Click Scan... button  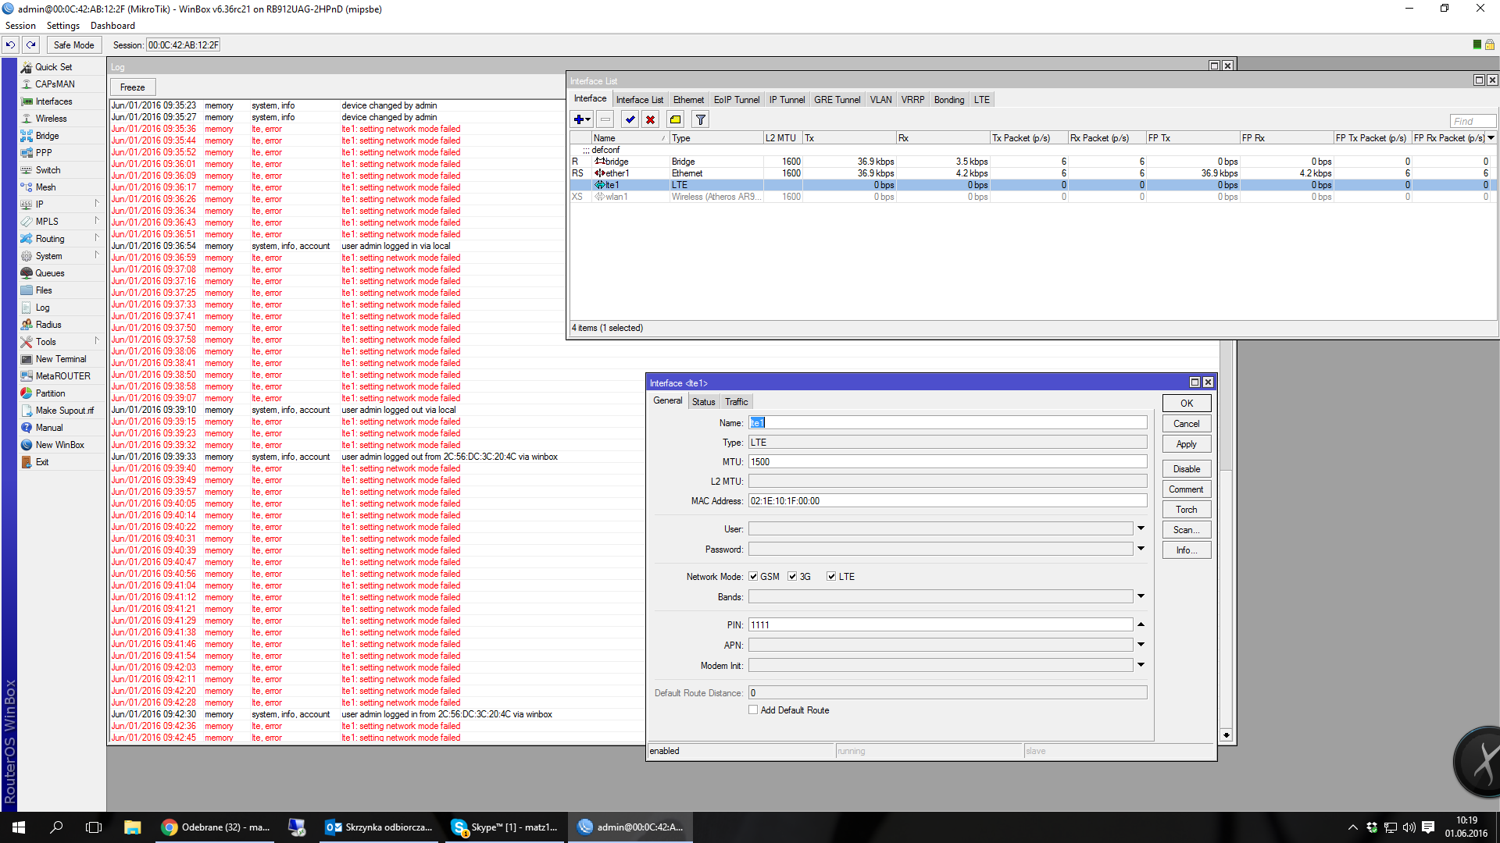point(1186,530)
